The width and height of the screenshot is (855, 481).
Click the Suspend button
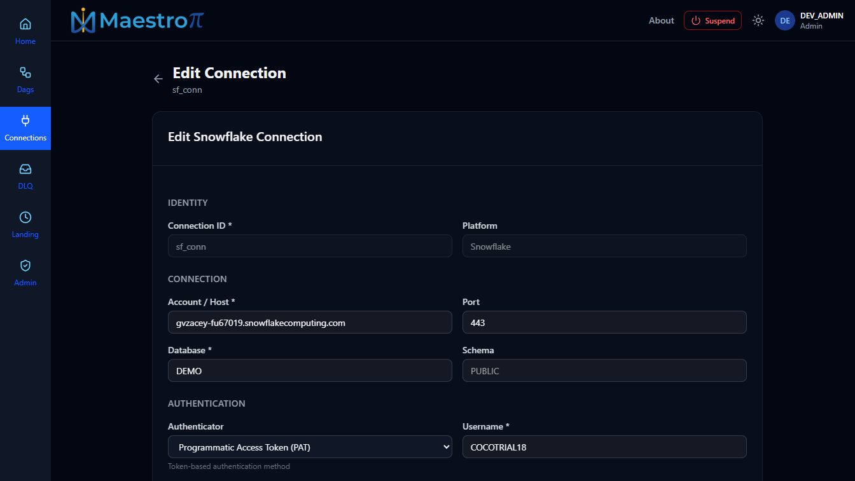click(x=712, y=20)
